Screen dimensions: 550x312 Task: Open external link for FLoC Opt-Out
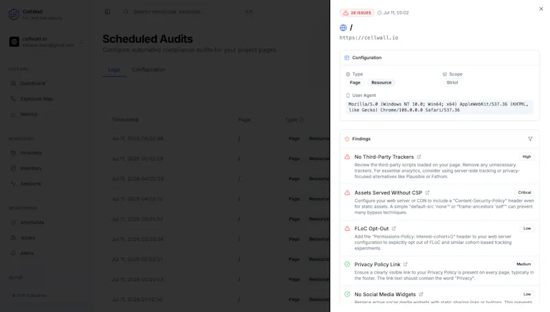click(x=393, y=228)
